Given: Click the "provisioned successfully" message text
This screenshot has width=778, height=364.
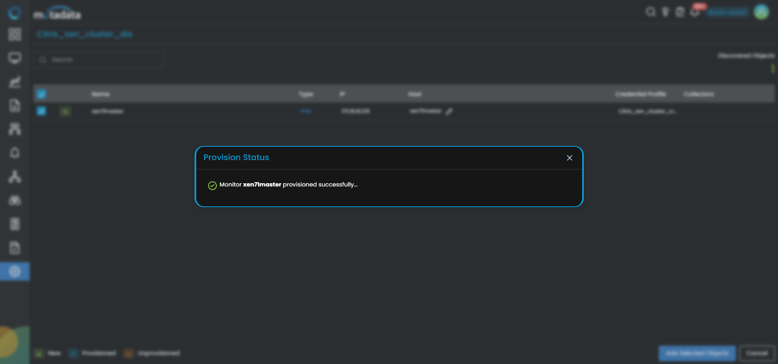Looking at the screenshot, I should click(320, 184).
